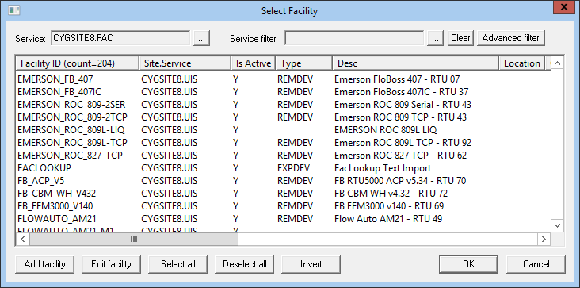Add a new facility

click(x=44, y=264)
